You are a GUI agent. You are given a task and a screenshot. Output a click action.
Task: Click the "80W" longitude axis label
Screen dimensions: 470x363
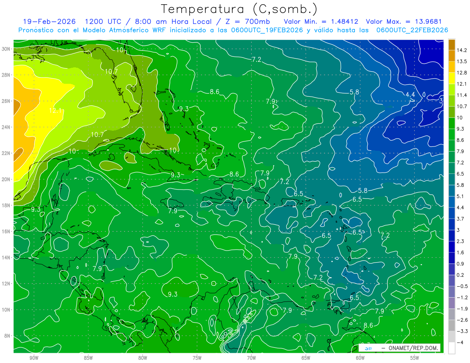143,357
